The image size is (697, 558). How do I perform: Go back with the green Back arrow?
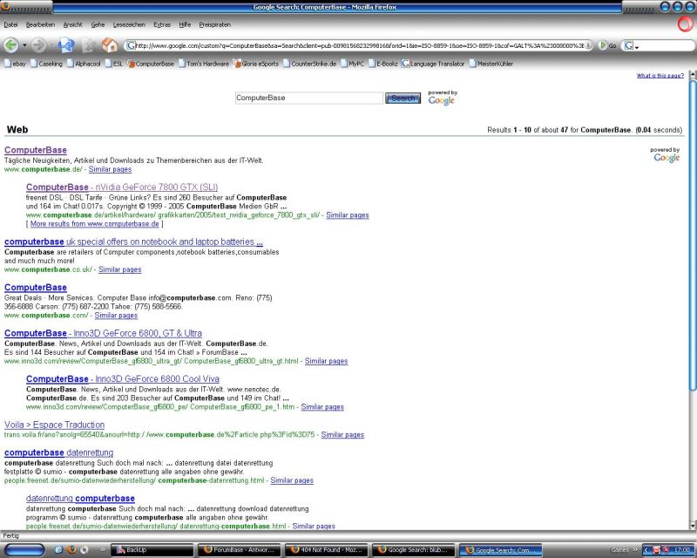[11, 45]
